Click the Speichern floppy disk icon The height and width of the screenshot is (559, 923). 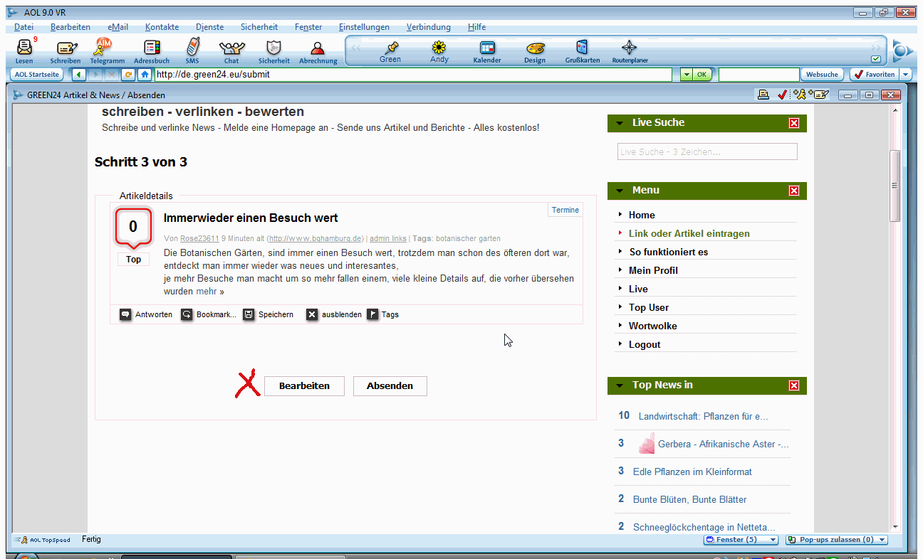[x=249, y=314]
